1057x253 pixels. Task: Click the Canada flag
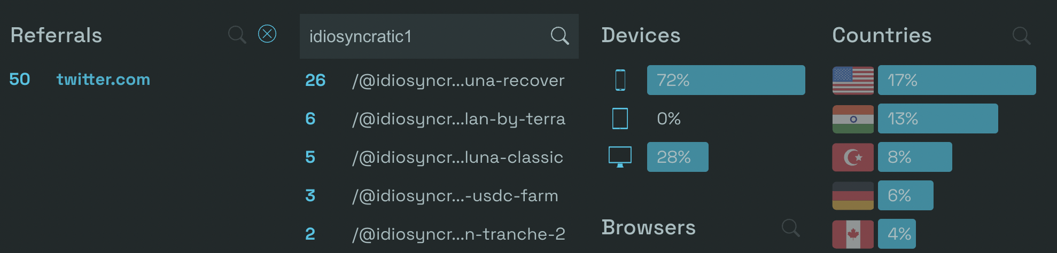(853, 234)
